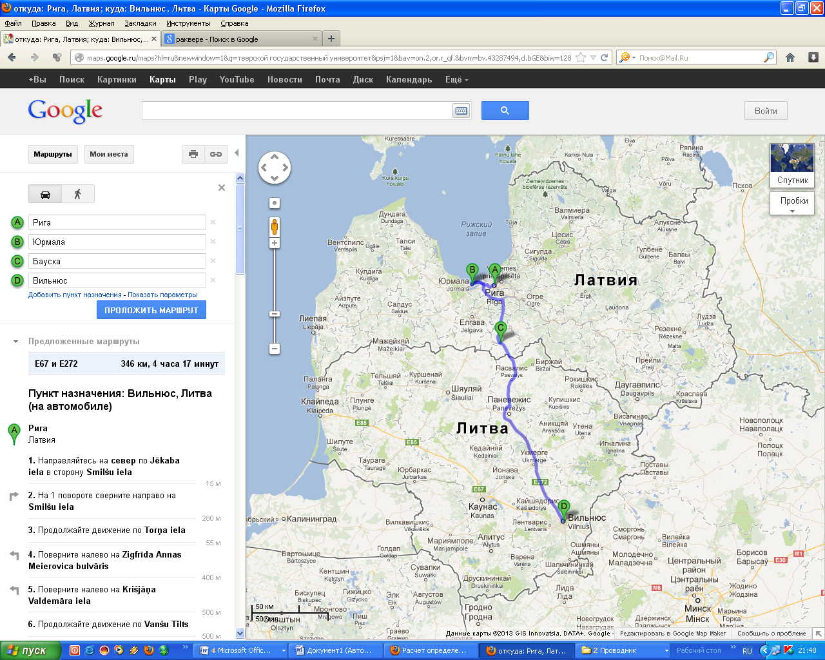Go back with browser back arrow
This screenshot has width=825, height=660.
(x=12, y=57)
